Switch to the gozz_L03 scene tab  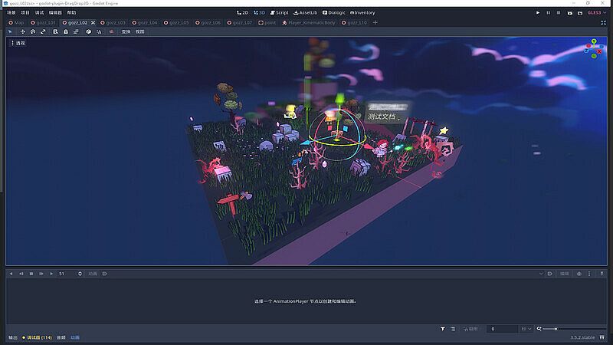(x=113, y=22)
